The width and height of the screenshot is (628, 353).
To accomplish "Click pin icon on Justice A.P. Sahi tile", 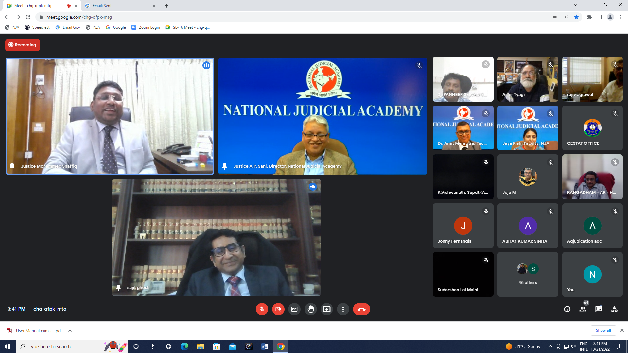I will [225, 166].
